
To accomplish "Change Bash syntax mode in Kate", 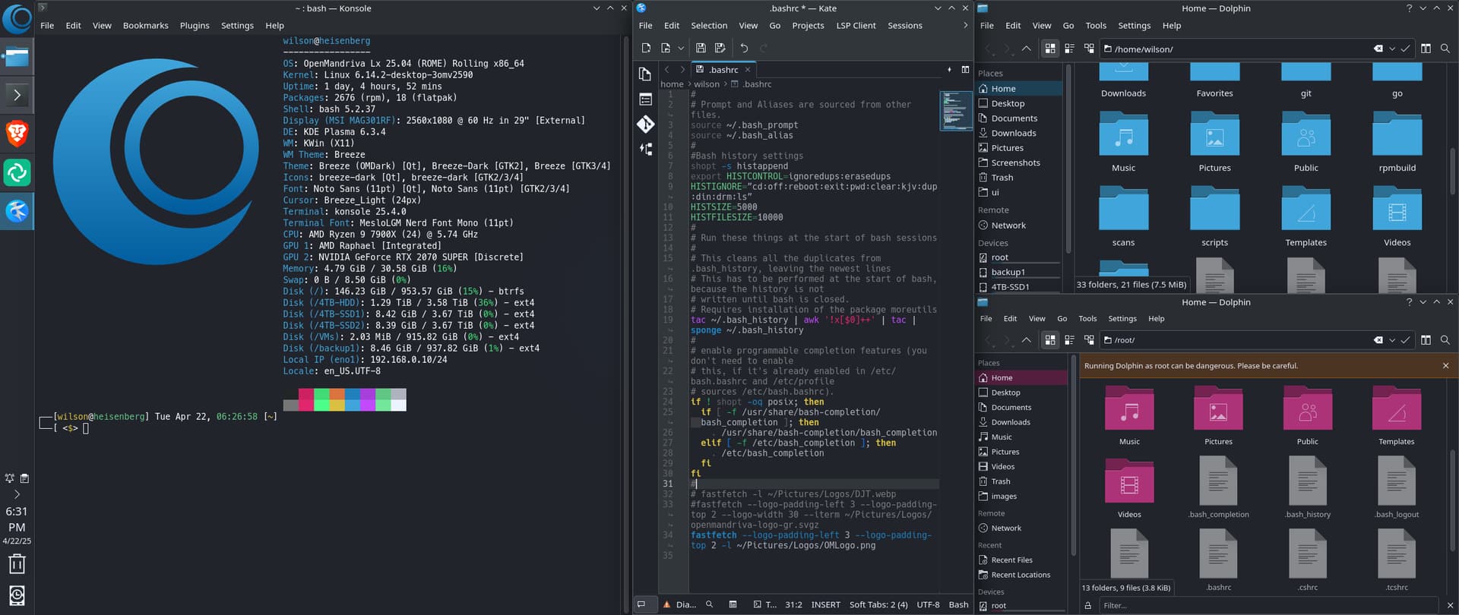I will click(x=958, y=605).
